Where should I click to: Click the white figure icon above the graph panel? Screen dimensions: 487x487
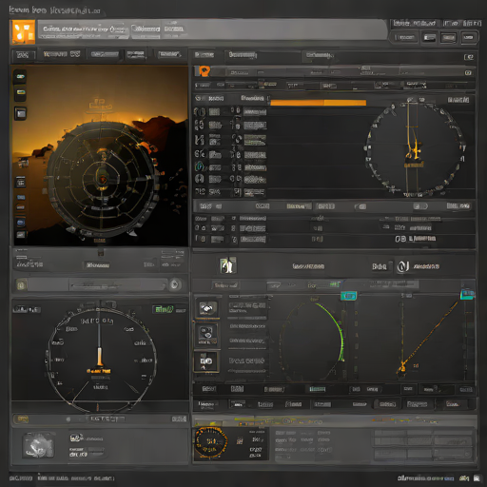click(x=227, y=265)
